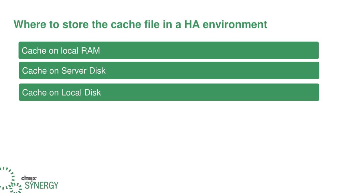Click the slide title heading text

[140, 24]
